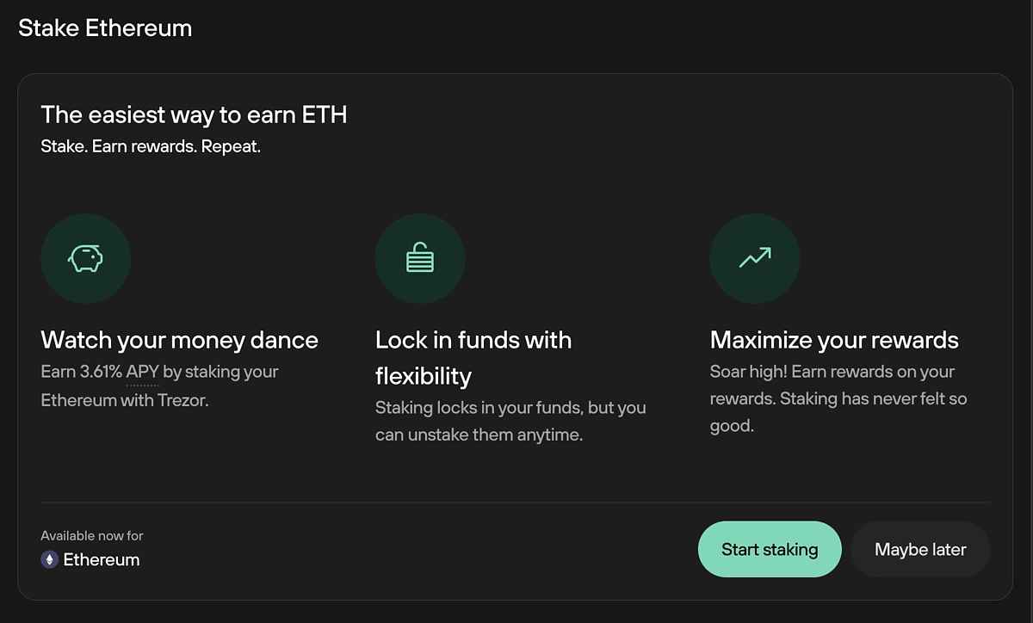This screenshot has height=623, width=1033.
Task: Click 'The easiest way to earn ETH' heading
Action: click(194, 114)
